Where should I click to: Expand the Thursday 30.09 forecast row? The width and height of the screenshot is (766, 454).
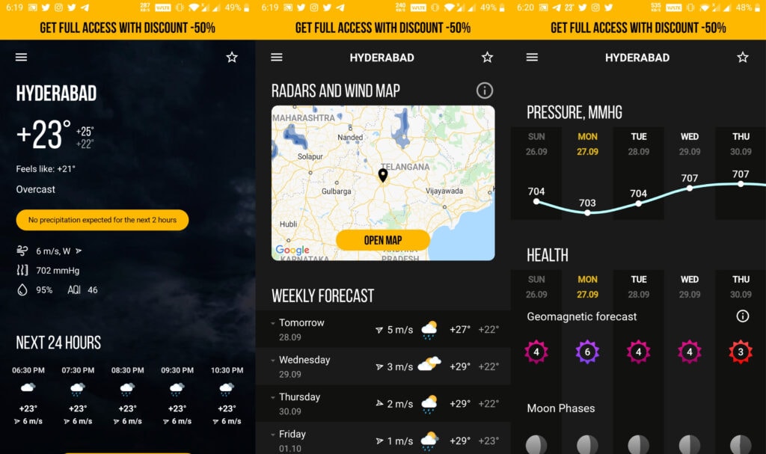pos(383,404)
